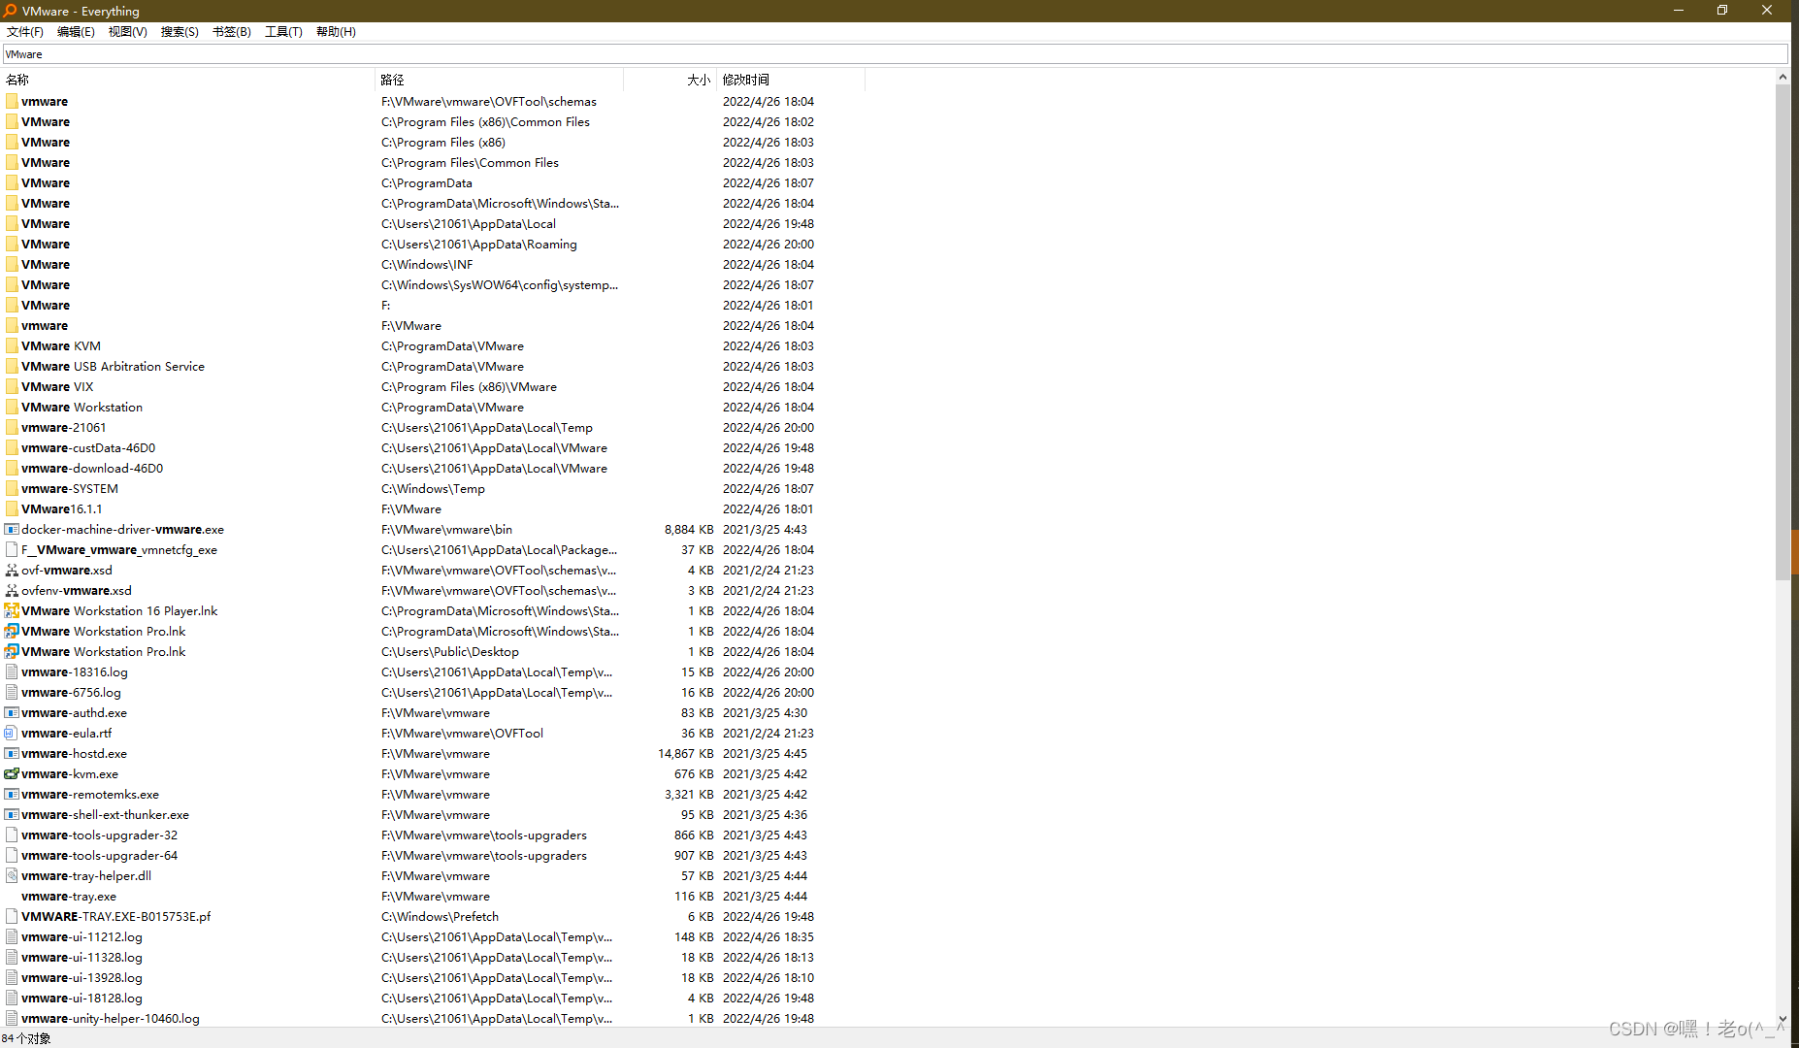Click the vmware-eula.rtf document icon
Viewport: 1799px width, 1048px height.
coord(12,734)
